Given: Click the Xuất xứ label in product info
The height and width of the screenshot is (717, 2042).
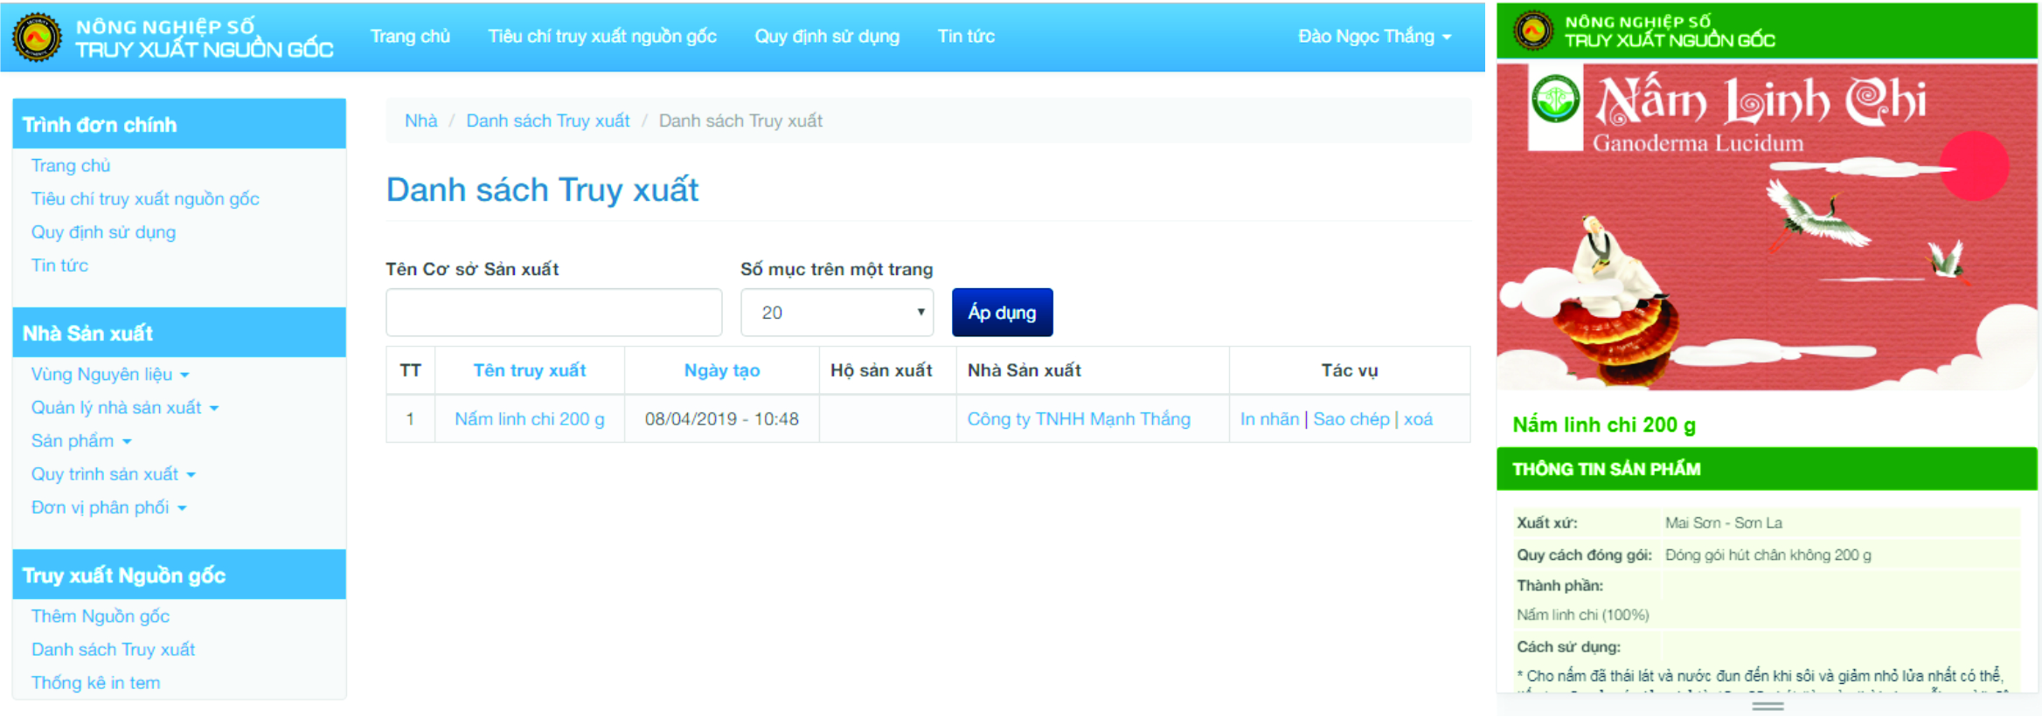Looking at the screenshot, I should click(x=1547, y=523).
